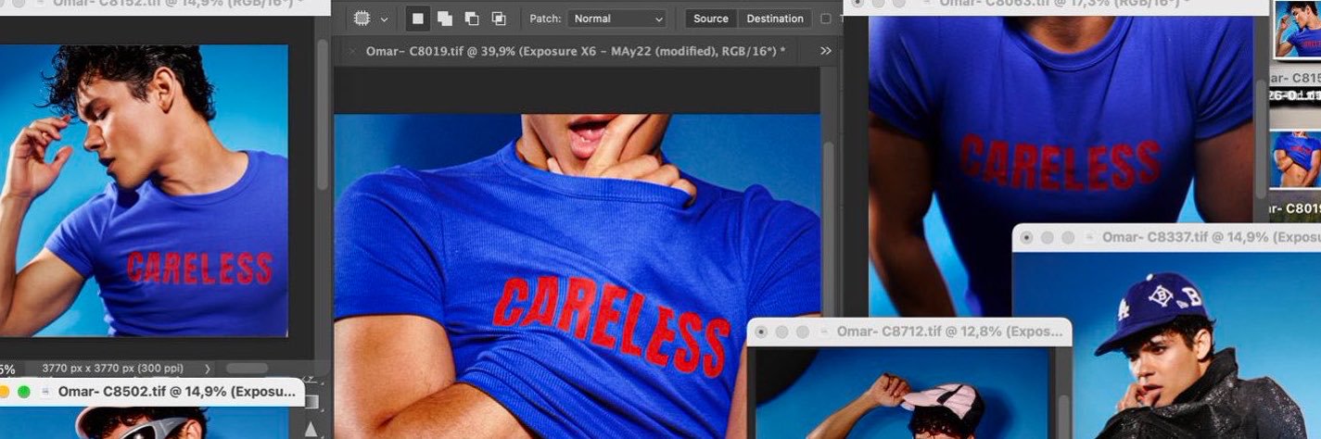The image size is (1321, 439).
Task: Choose Add to selection mode icon
Action: tap(445, 19)
